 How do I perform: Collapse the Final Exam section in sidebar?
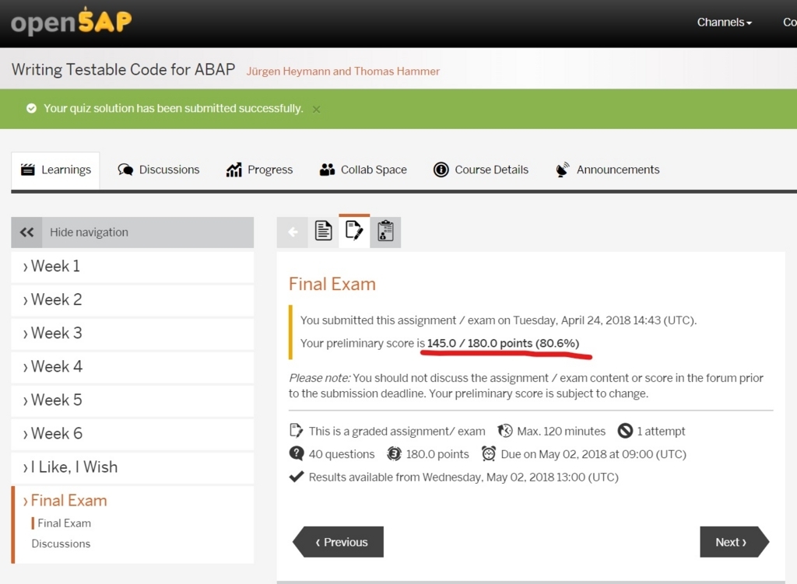(x=68, y=501)
